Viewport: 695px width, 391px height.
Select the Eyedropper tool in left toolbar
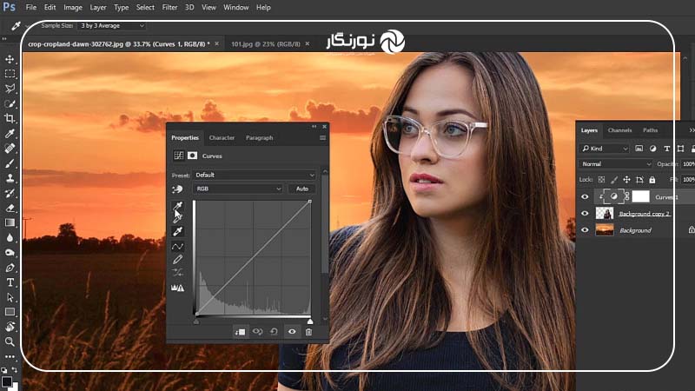pyautogui.click(x=10, y=134)
